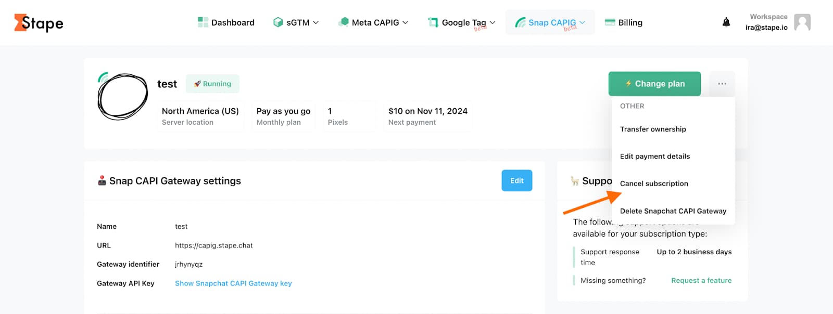
Task: Click the Meta CAPIG icon
Action: tap(344, 22)
